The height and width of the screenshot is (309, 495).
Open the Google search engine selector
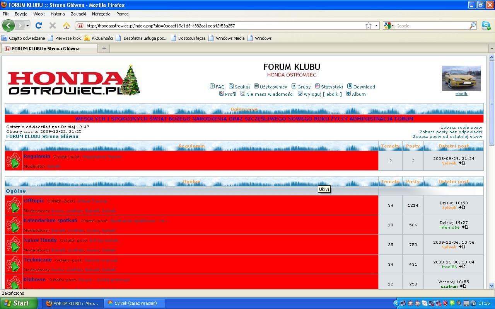click(x=389, y=26)
